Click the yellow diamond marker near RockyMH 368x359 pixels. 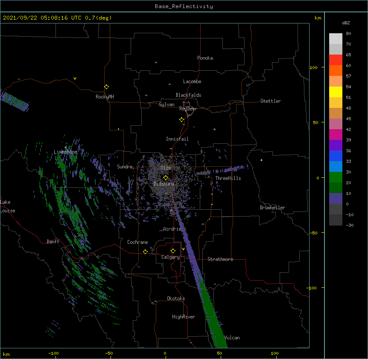(106, 87)
